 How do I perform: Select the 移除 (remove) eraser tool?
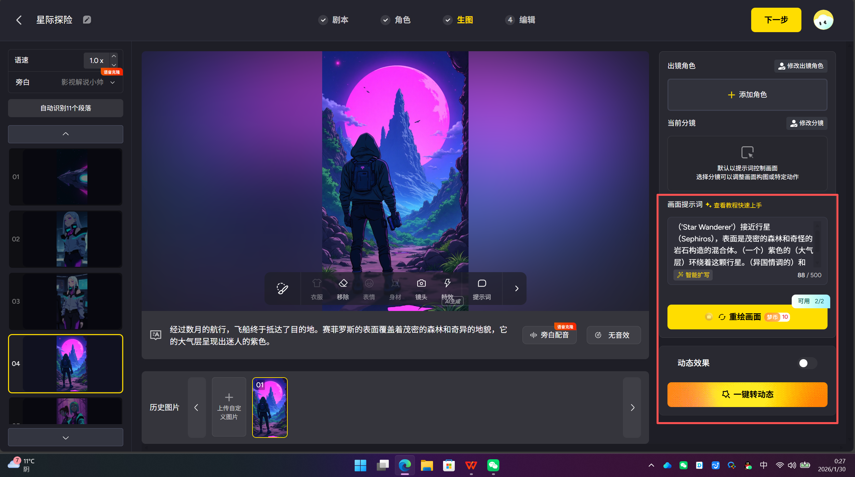[343, 289]
